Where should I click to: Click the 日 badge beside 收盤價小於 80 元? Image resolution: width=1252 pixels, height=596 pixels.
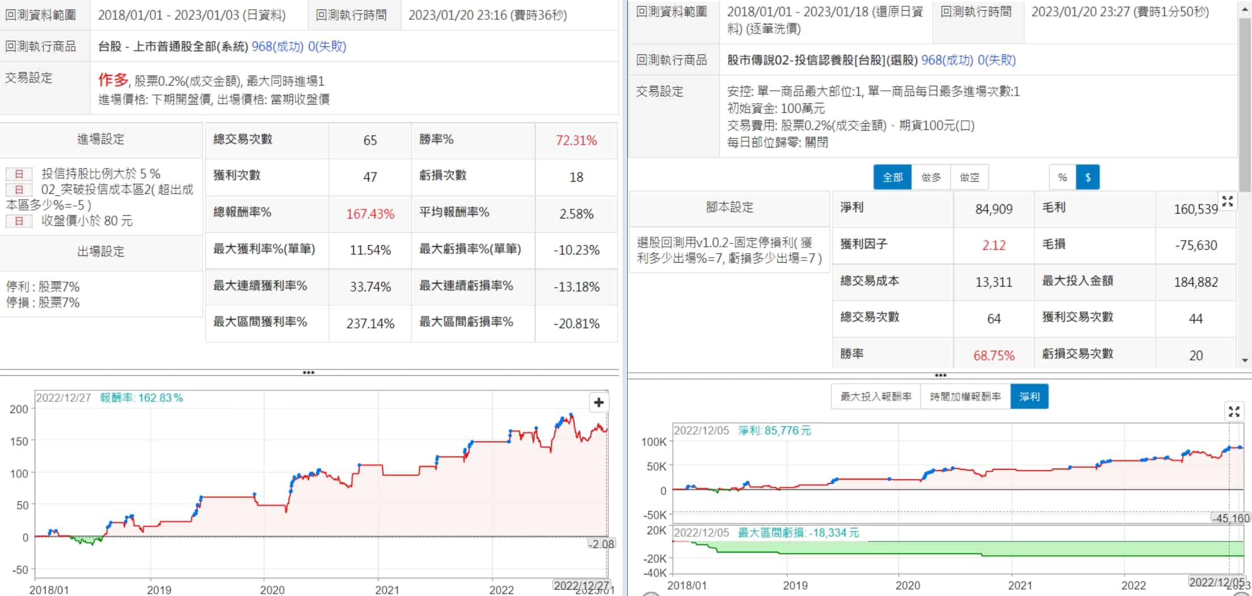point(19,221)
